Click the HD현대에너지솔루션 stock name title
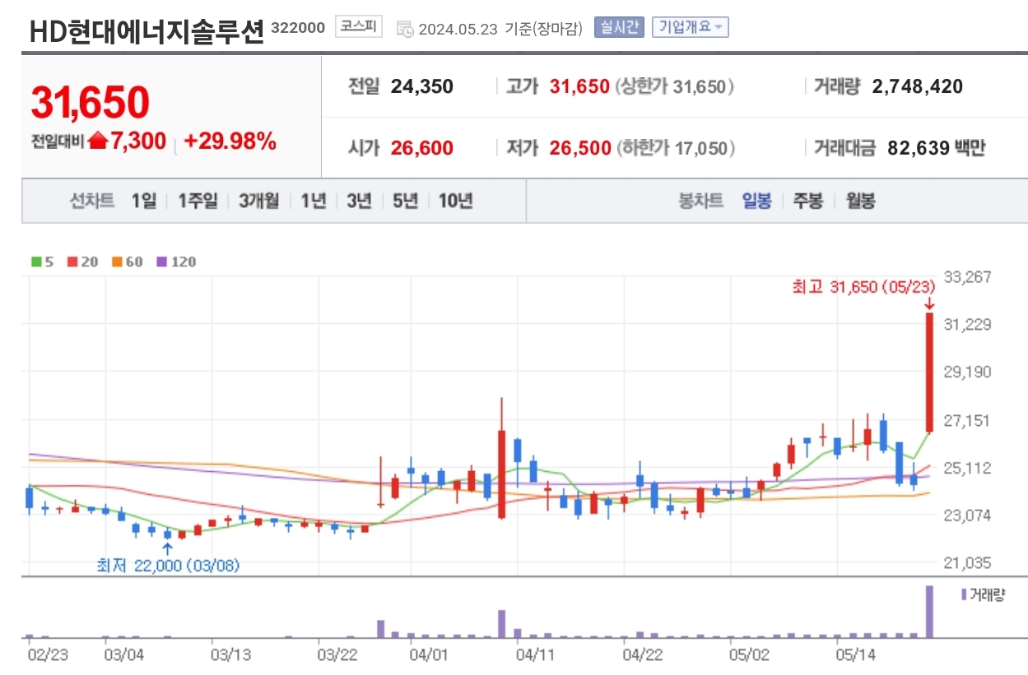The image size is (1028, 675). pos(147,30)
